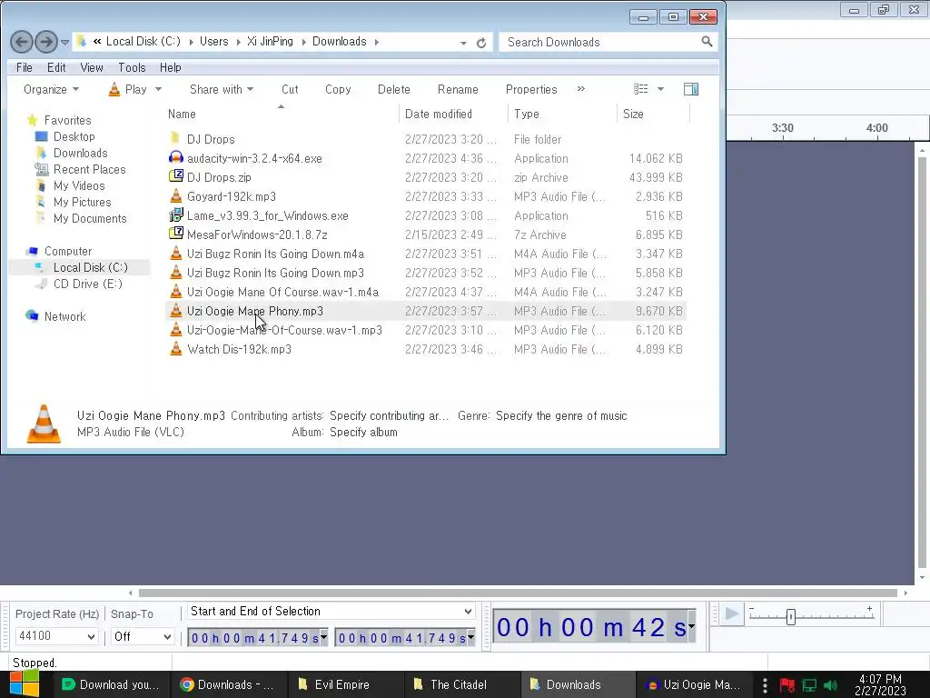Image resolution: width=930 pixels, height=698 pixels.
Task: Click the Search Downloads field
Action: pyautogui.click(x=601, y=42)
